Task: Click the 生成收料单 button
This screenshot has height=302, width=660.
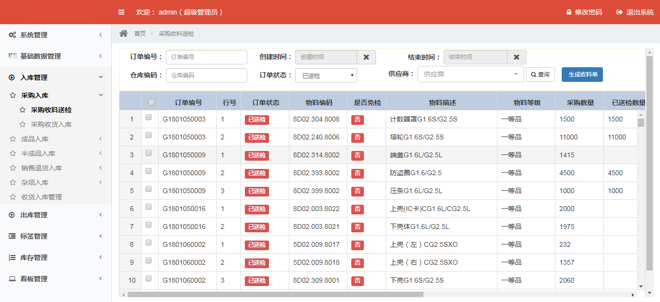Action: point(582,75)
